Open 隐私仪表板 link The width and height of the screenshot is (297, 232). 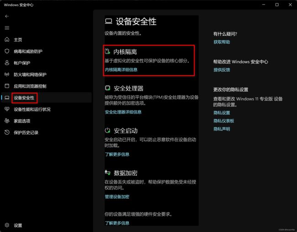point(224,121)
